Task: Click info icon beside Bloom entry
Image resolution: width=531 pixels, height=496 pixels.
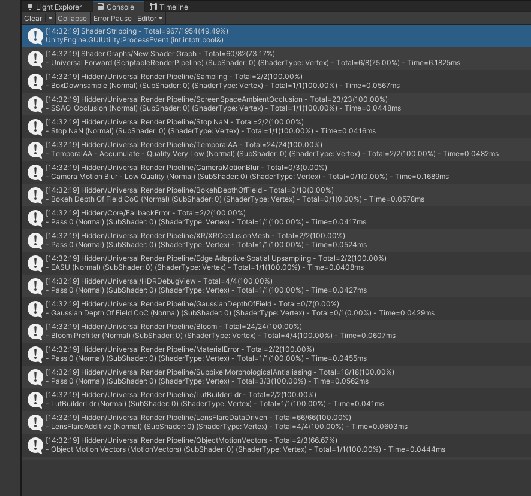Action: click(x=35, y=331)
